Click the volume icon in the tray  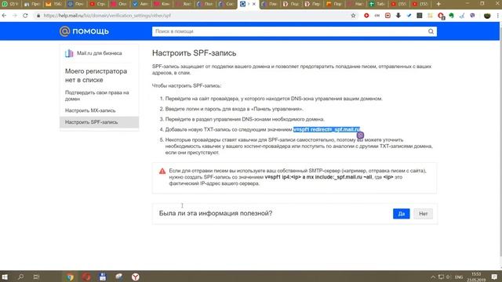click(449, 277)
